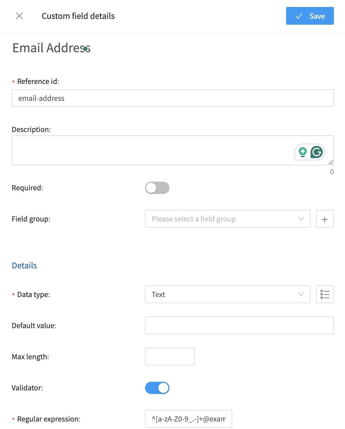Click the checkmark icon inside Save button

(299, 16)
